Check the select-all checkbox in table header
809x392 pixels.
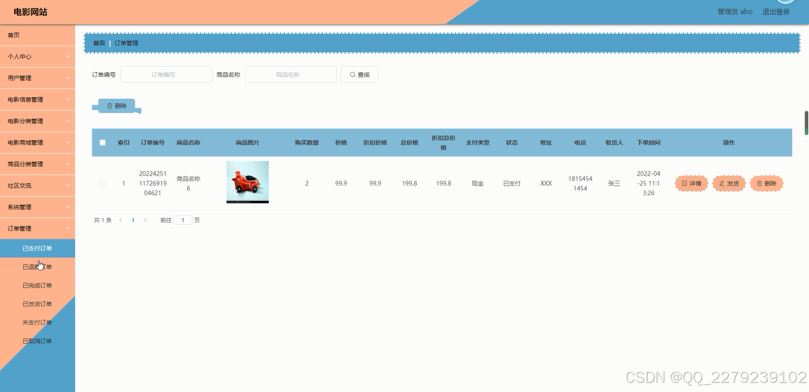[x=102, y=143]
